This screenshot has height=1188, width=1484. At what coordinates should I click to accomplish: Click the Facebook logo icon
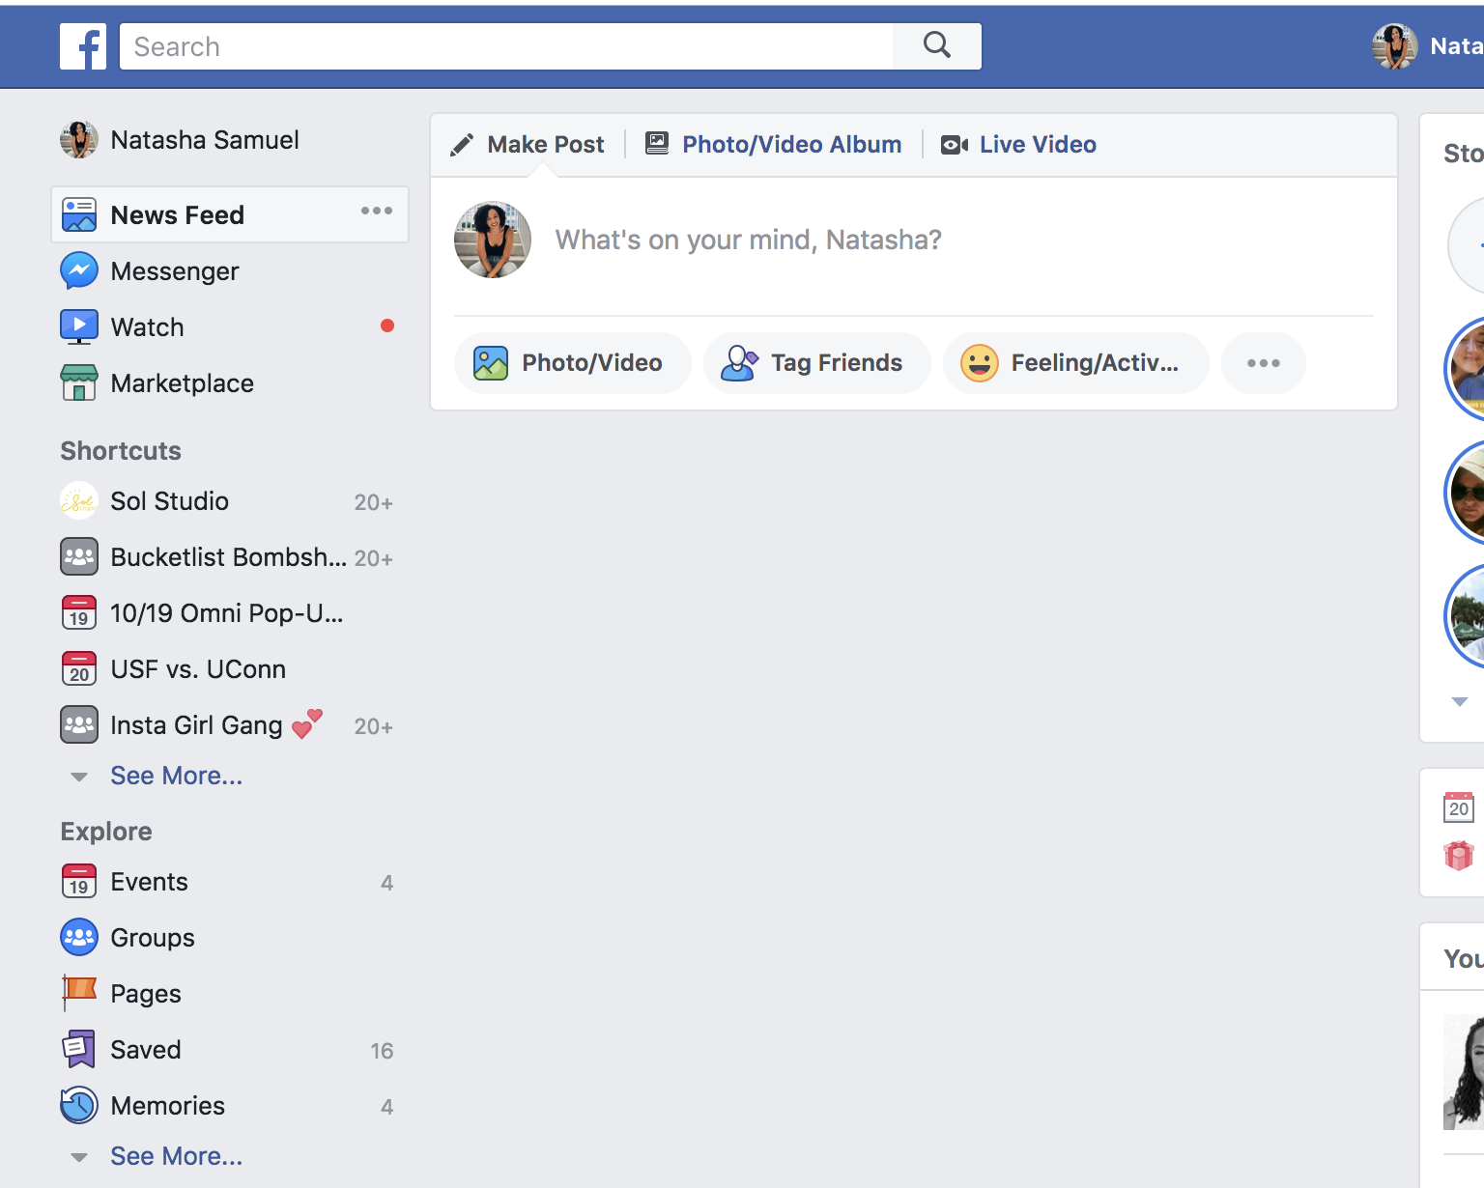pos(83,46)
